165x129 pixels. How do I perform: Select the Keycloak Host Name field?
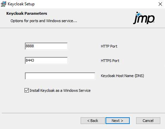click(60, 76)
